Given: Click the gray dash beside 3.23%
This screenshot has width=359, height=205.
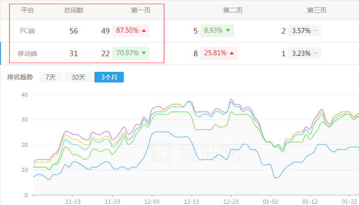Looking at the screenshot, I should point(316,53).
